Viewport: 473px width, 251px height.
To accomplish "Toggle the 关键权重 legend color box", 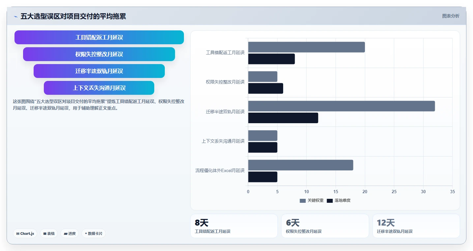I will point(303,200).
